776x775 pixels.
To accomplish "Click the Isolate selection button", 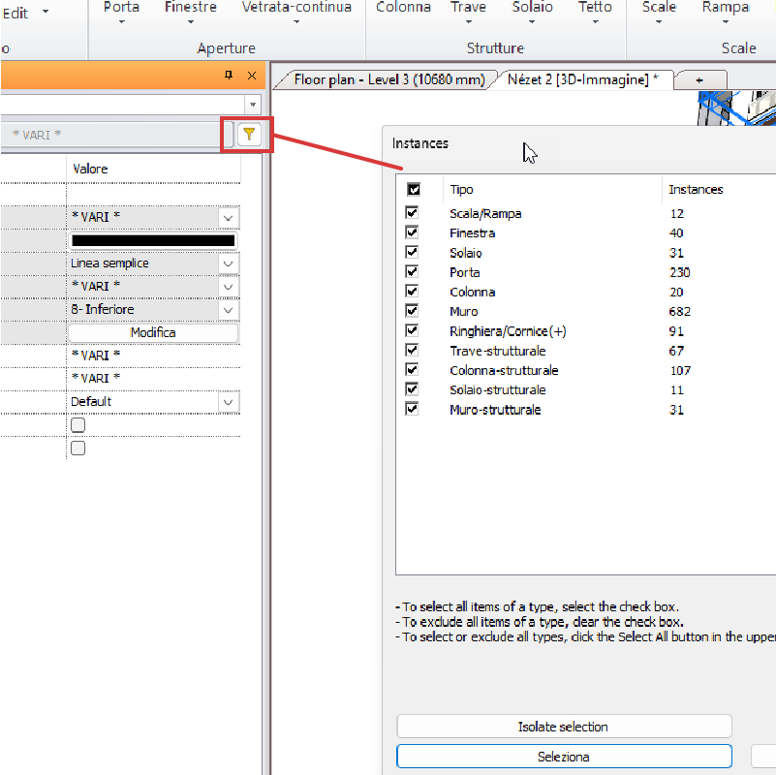I will coord(564,727).
